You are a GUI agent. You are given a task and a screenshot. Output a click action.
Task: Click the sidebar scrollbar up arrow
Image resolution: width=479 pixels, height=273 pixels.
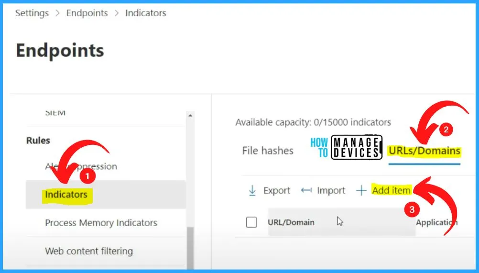pyautogui.click(x=190, y=115)
